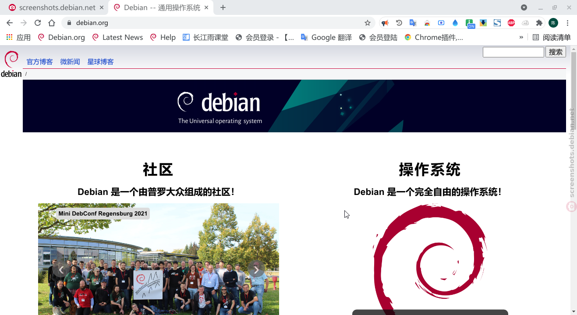Advance carousel to the next slide
Screen dimensions: 577x315
tap(256, 269)
